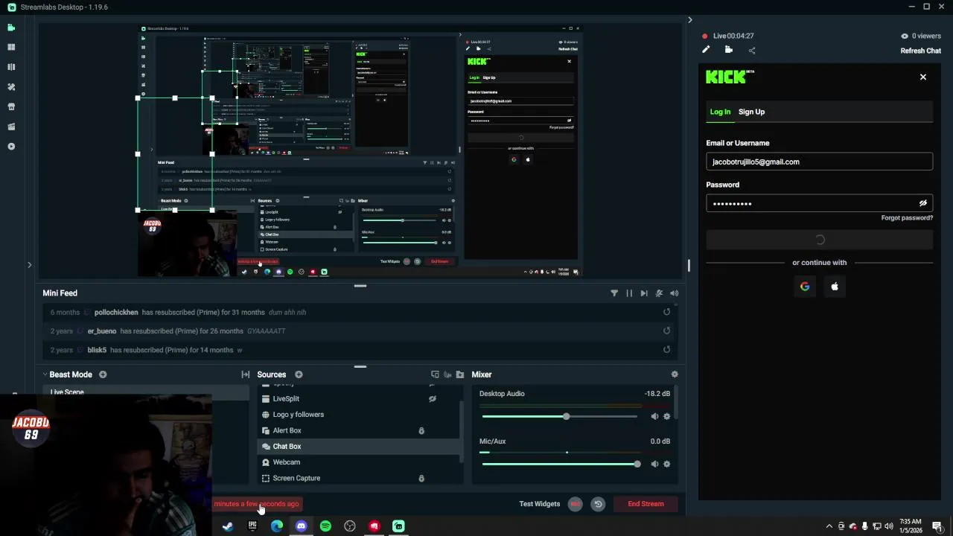Open Spotify from the taskbar

[325, 526]
